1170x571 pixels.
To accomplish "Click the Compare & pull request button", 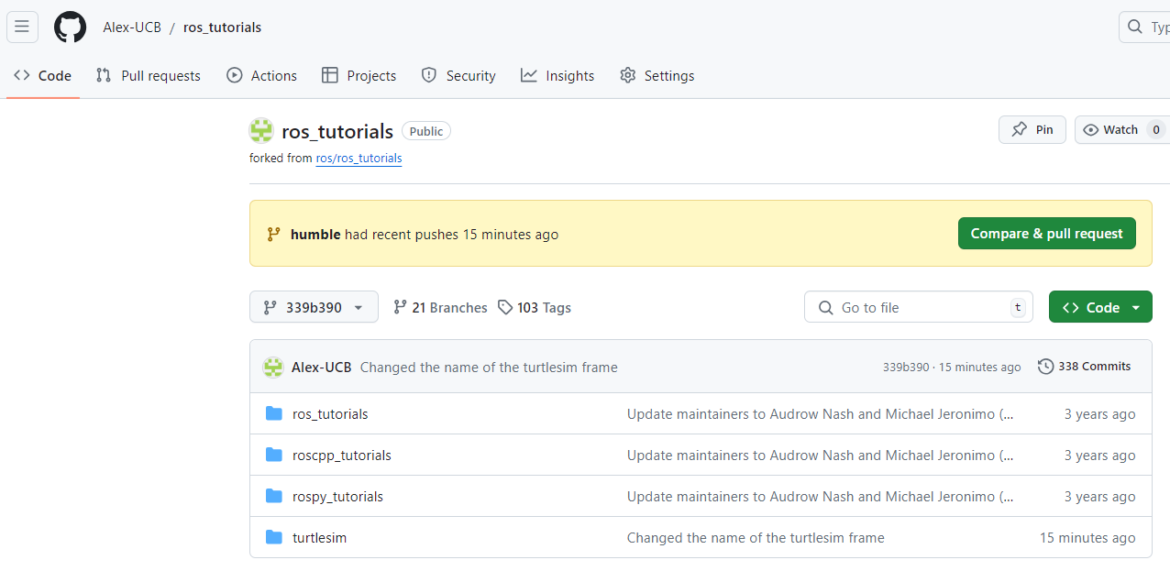I will pyautogui.click(x=1047, y=233).
